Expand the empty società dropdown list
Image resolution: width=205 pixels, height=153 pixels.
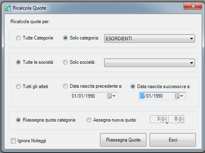click(x=150, y=63)
